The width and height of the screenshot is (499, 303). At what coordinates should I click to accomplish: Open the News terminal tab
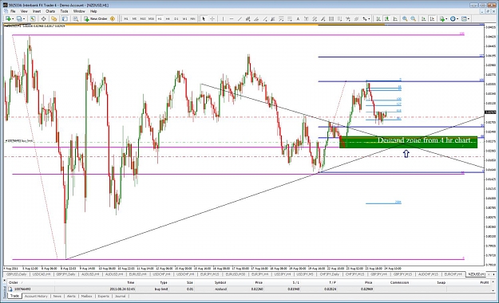[57, 296]
